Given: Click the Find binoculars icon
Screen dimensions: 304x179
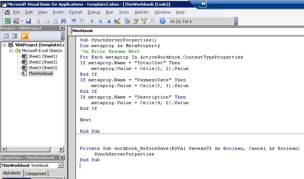Looking at the screenshot, I should point(63,21).
